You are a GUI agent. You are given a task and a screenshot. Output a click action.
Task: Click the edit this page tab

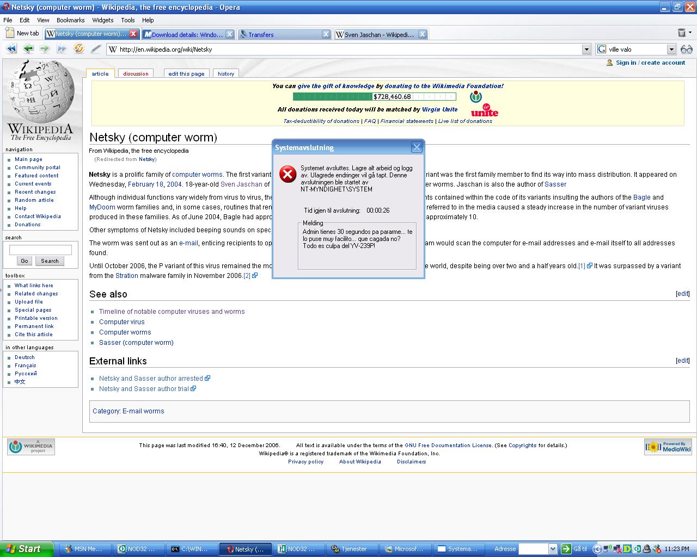coord(186,73)
